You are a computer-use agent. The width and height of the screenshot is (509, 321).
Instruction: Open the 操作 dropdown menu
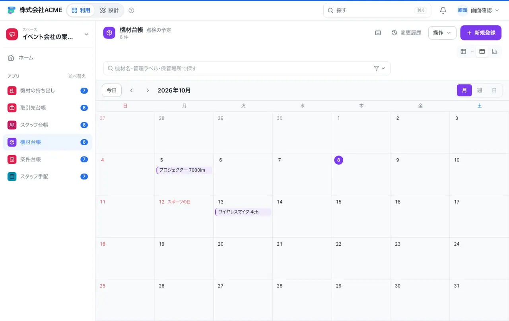point(442,33)
